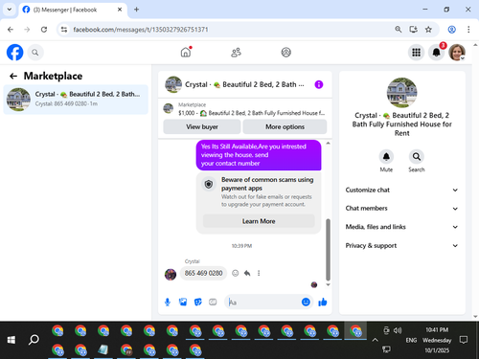React to 865 469 0280 message
Screen dimensions: 479x359
235,273
